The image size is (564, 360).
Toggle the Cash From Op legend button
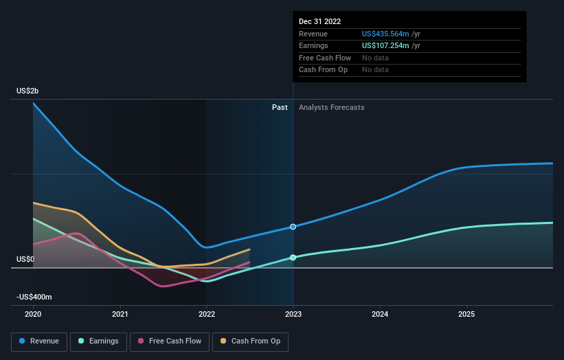pyautogui.click(x=250, y=341)
